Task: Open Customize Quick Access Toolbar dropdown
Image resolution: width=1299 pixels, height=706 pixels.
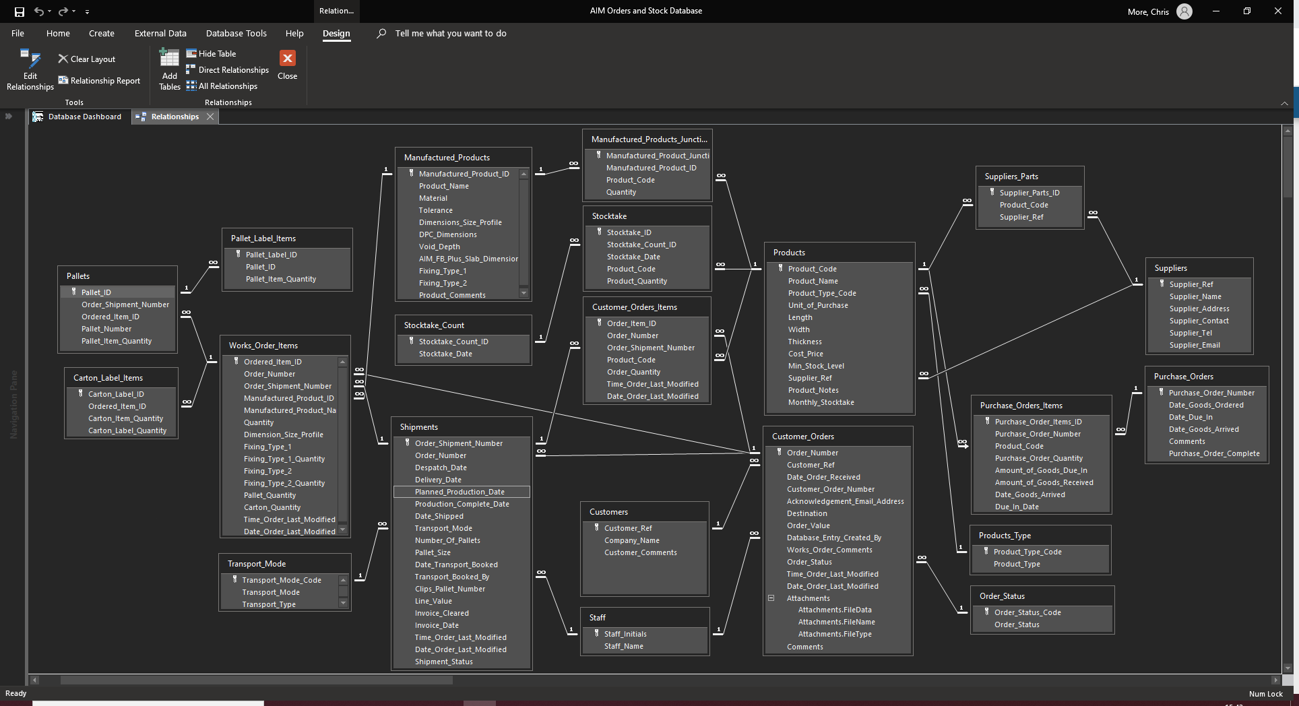Action: tap(87, 11)
